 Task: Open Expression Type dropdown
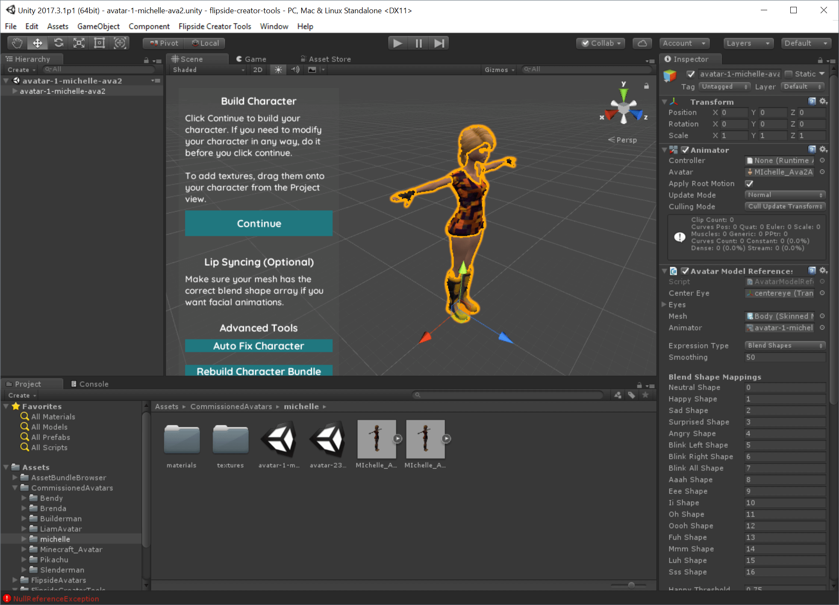coord(785,345)
